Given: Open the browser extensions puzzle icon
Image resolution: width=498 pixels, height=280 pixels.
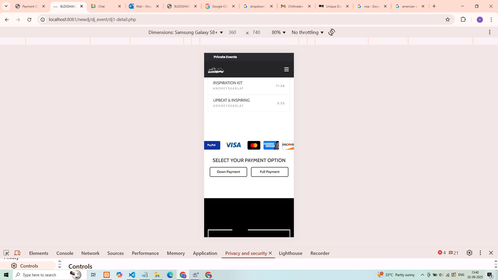Looking at the screenshot, I should [463, 19].
